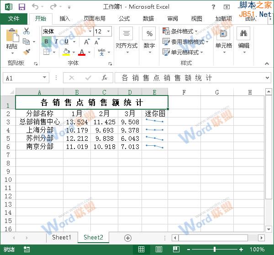Viewport: 274px width, 255px height.
Task: Open the Help question mark
Action: [213, 7]
